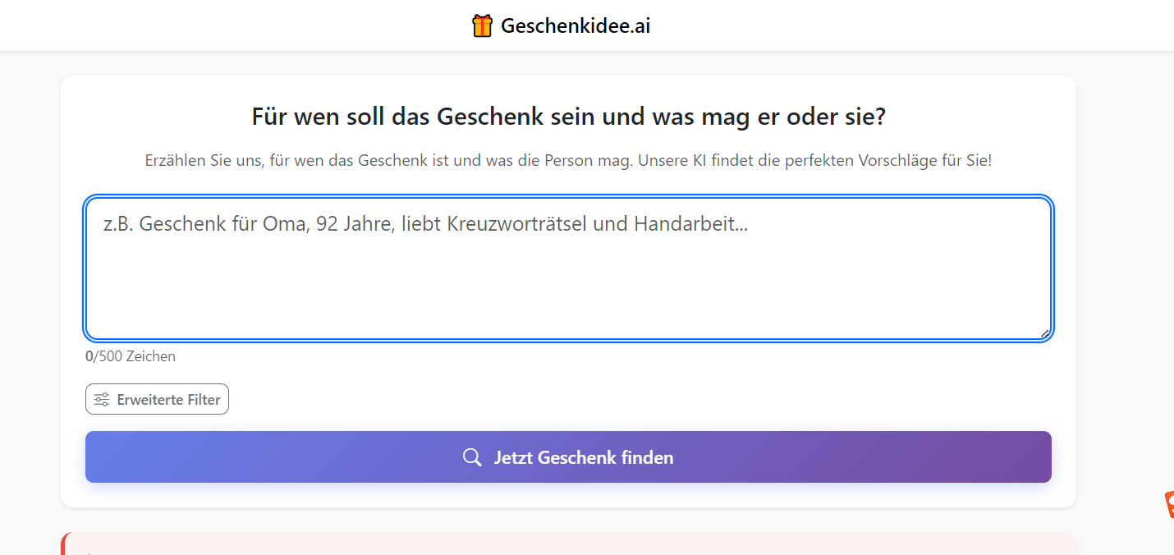Click the gift box logo icon

[482, 25]
